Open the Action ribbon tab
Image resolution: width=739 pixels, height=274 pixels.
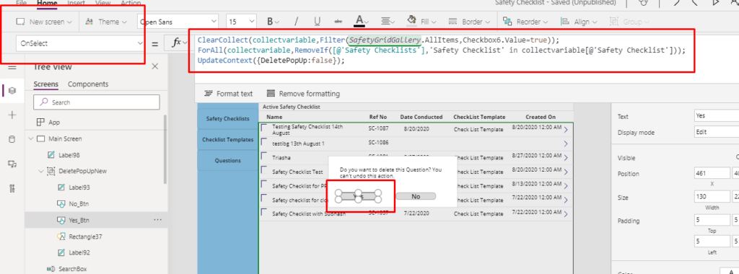(x=131, y=3)
